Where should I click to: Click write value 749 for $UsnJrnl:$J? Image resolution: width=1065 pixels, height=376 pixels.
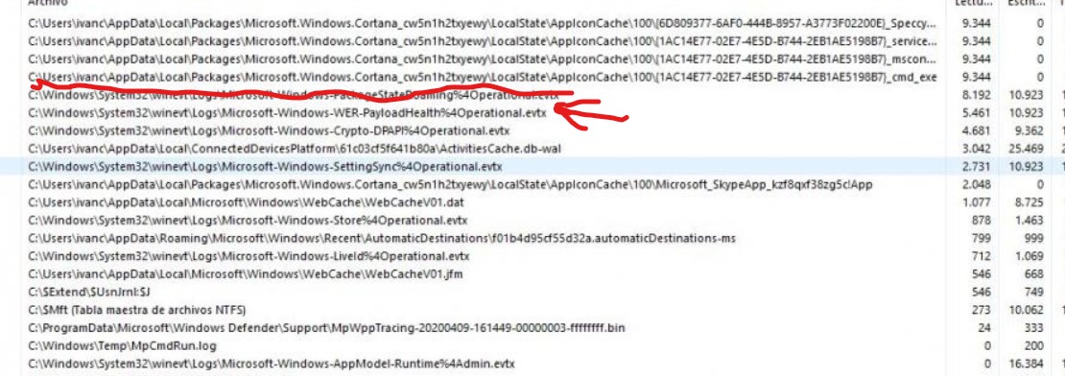pyautogui.click(x=1033, y=292)
